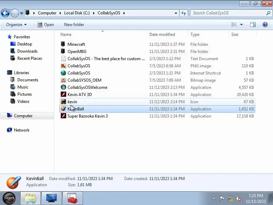Select the CollabSysOS text document icon
273x205 pixels.
[63, 58]
